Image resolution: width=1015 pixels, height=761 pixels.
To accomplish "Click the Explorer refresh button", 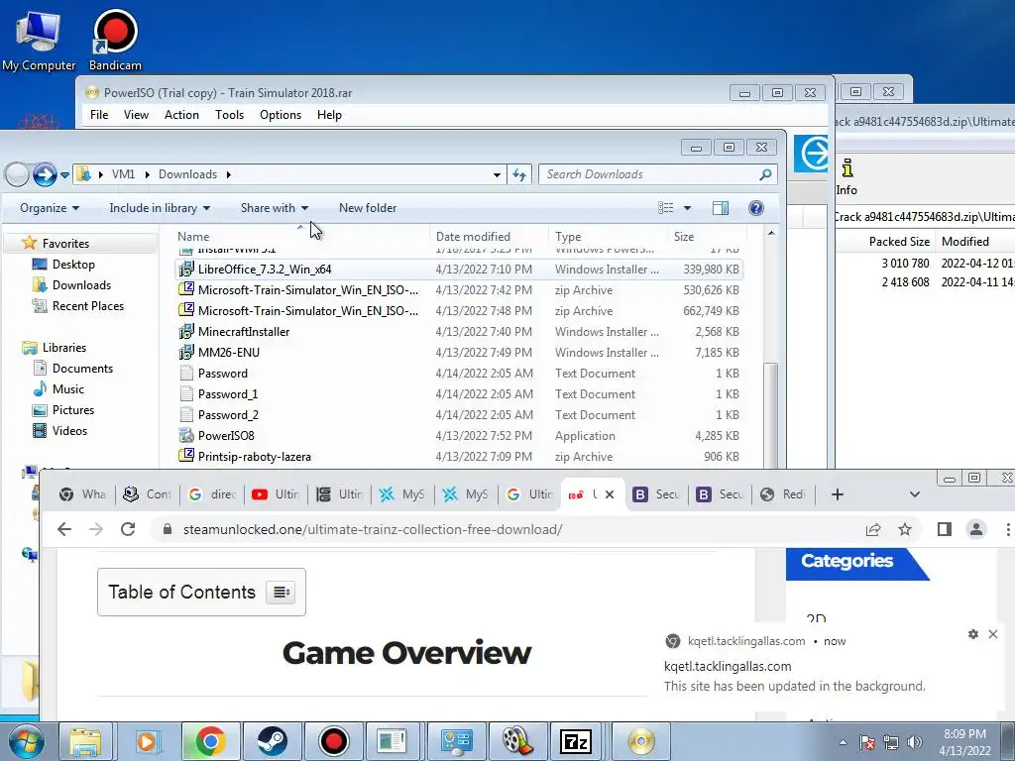I will pyautogui.click(x=519, y=174).
